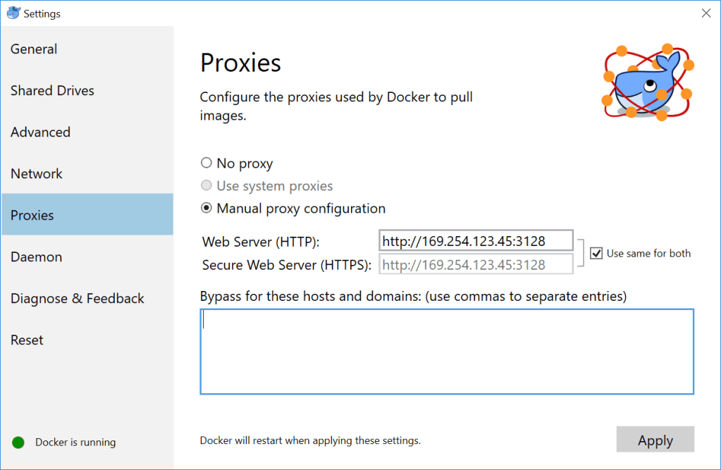
Task: Click the green Docker is running indicator
Action: (x=19, y=442)
